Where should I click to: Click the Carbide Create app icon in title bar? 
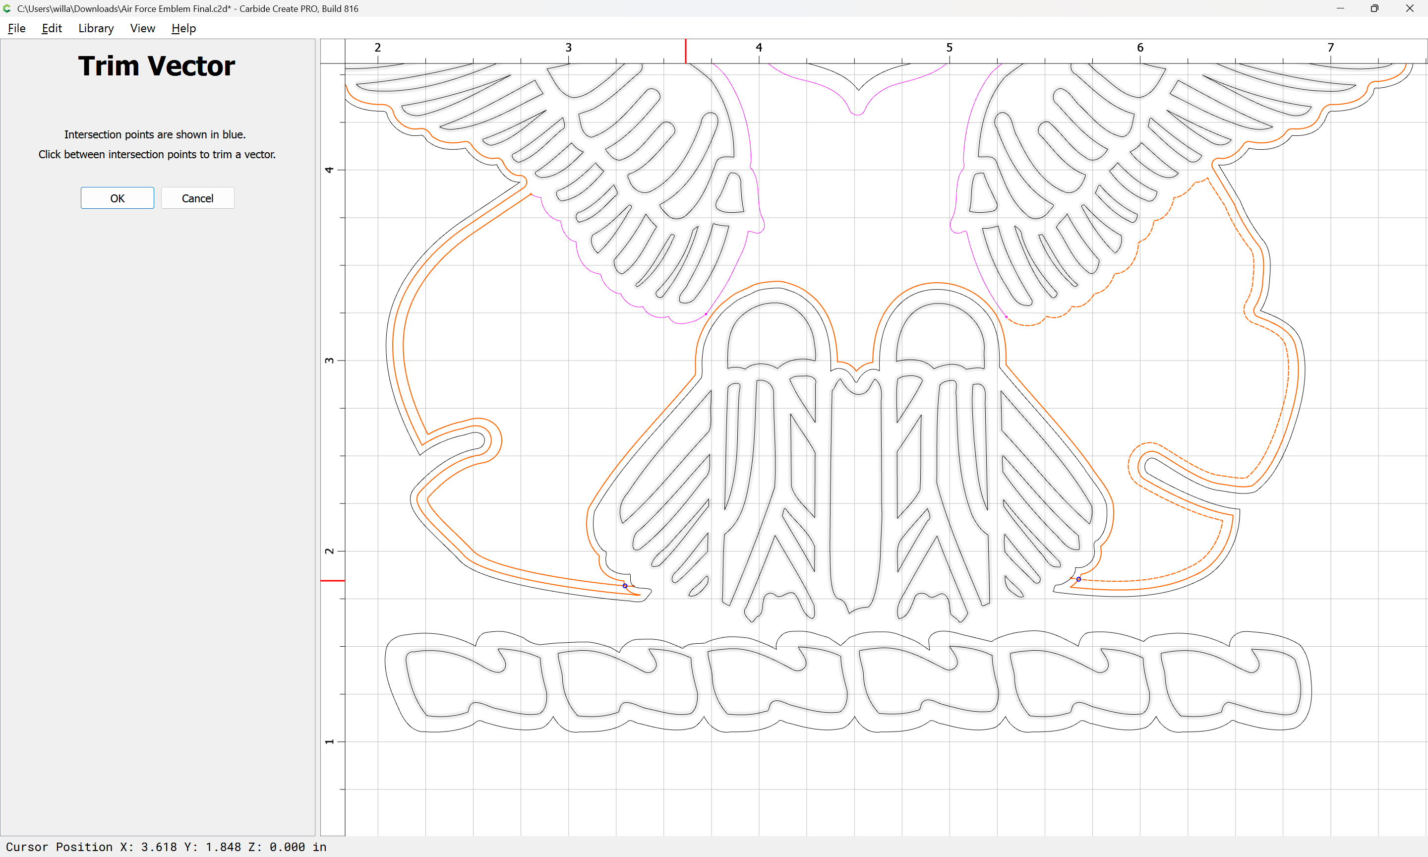click(7, 8)
